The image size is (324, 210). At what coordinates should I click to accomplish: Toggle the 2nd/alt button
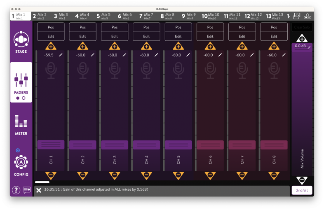(x=302, y=190)
